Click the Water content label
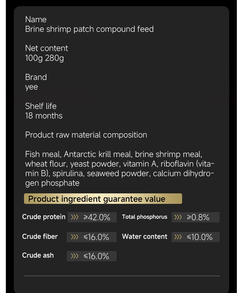The width and height of the screenshot is (243, 293). point(145,237)
